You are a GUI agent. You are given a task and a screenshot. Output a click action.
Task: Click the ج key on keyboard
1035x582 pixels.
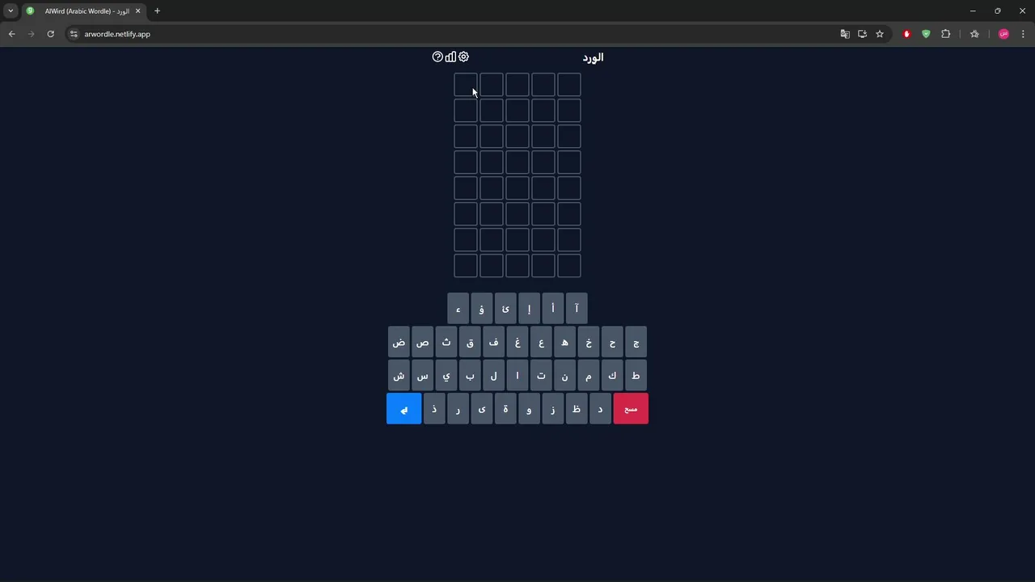tap(636, 343)
